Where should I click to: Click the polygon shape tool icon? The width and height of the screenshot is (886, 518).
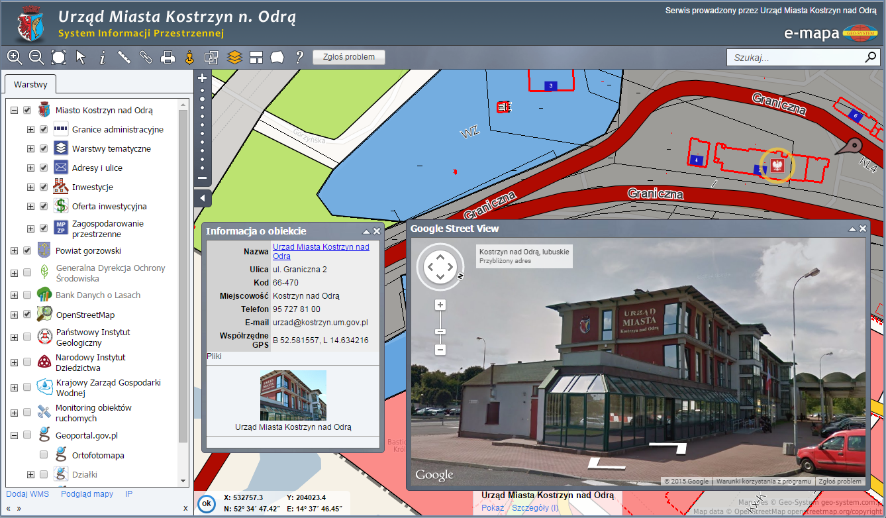277,58
